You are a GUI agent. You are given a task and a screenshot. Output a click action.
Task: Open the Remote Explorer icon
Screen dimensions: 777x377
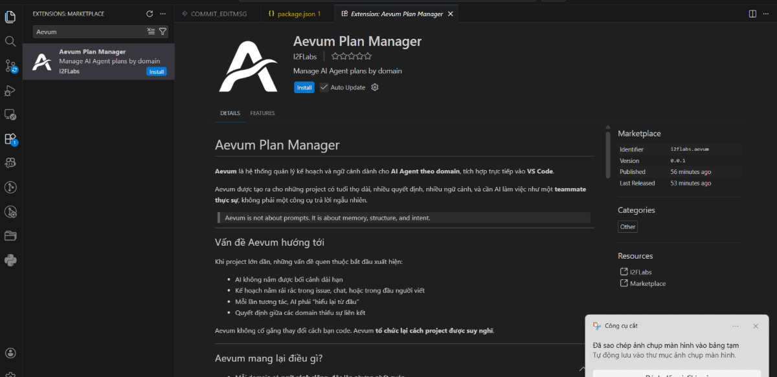point(10,114)
